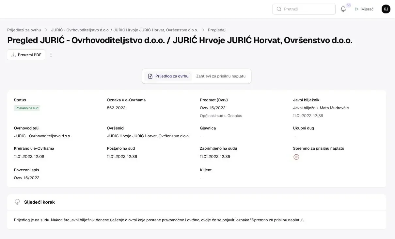Screen dimensions: 395x239
Task: Switch to Zahtjevi za prisilnu naplatu tab
Action: (221, 76)
